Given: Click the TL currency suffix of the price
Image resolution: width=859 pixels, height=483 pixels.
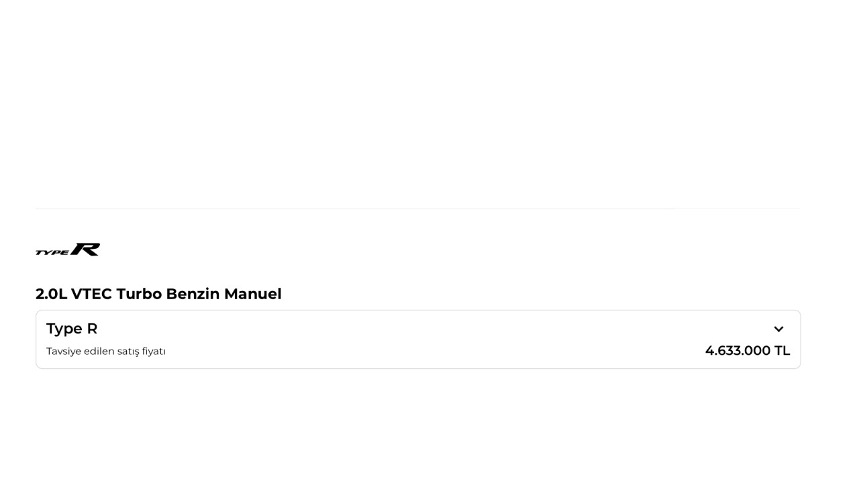Looking at the screenshot, I should [782, 351].
